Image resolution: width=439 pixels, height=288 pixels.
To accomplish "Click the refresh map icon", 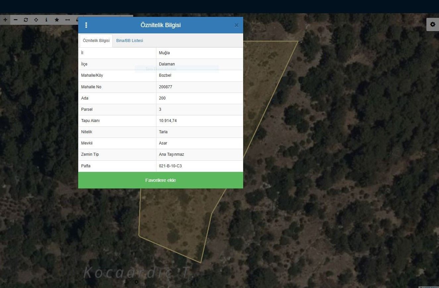I will click(26, 20).
